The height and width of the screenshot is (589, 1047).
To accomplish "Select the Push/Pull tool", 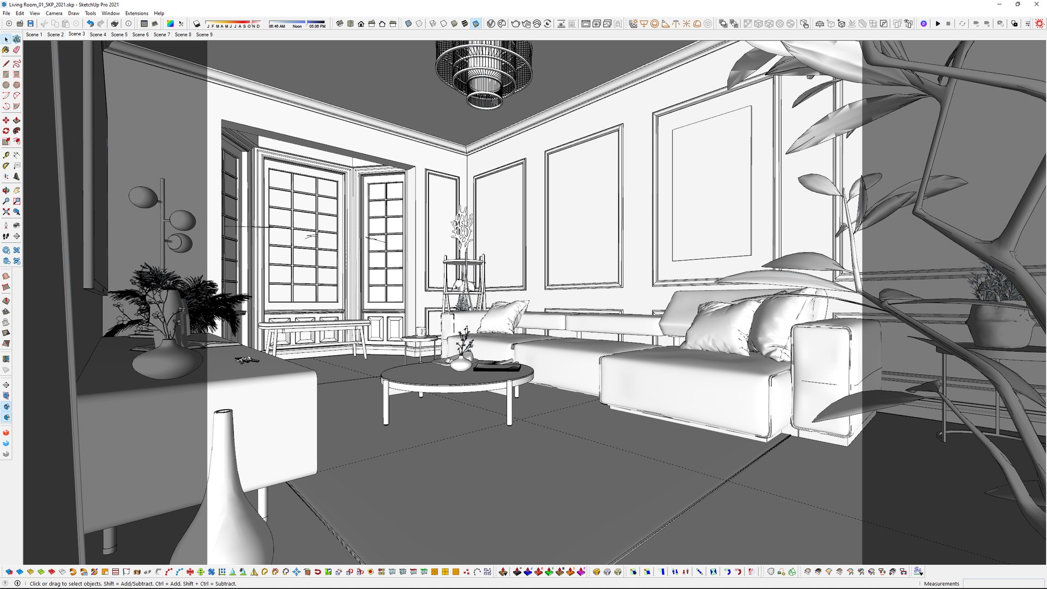I will 16,120.
